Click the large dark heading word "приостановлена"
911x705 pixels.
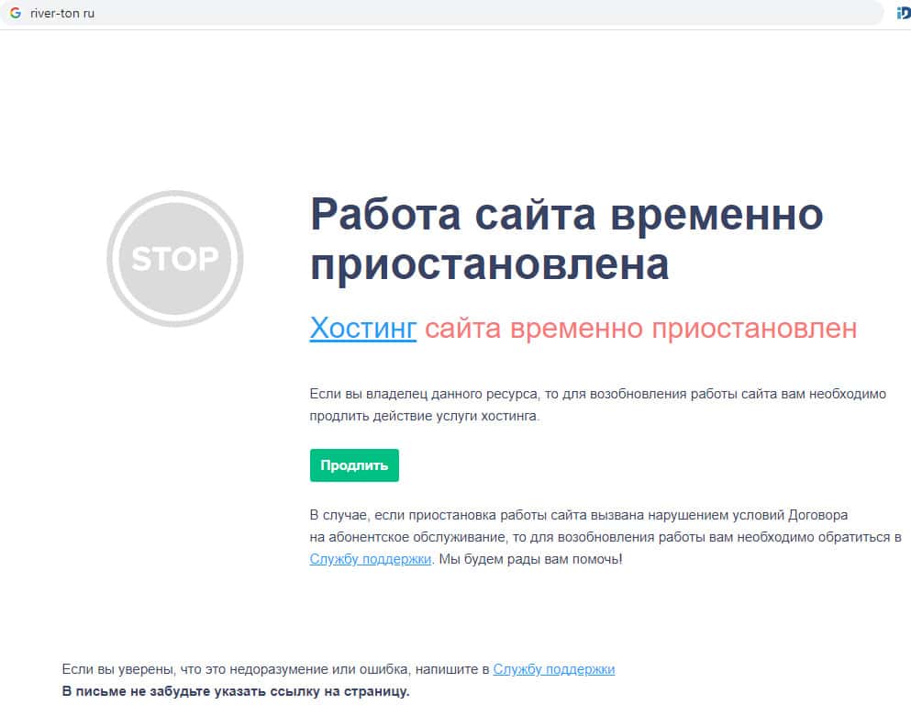[x=489, y=265]
